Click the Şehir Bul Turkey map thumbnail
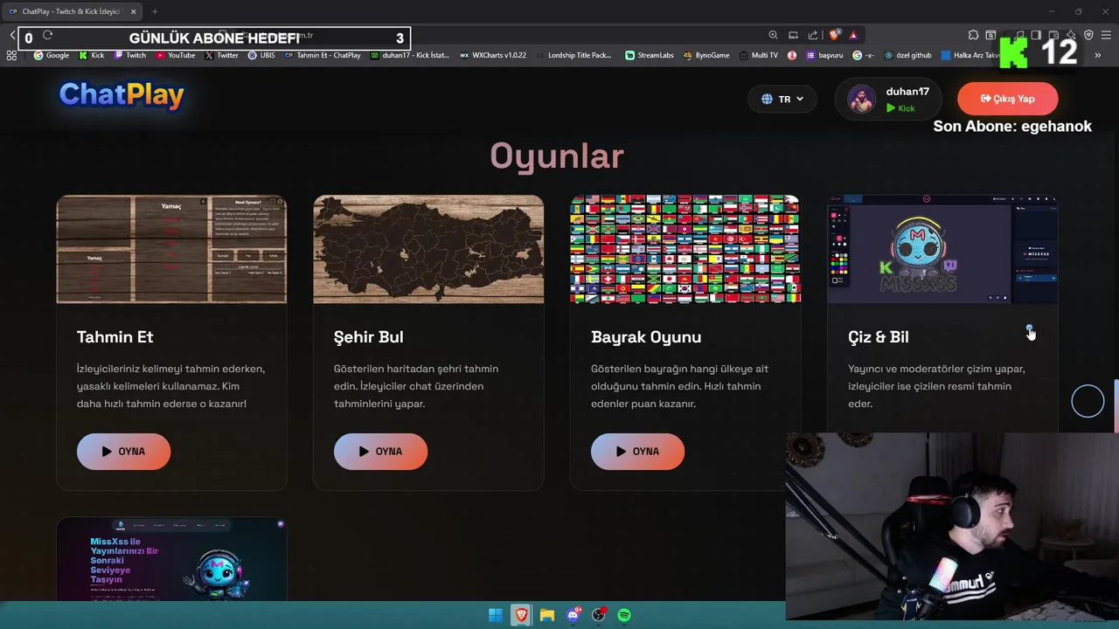 click(428, 249)
